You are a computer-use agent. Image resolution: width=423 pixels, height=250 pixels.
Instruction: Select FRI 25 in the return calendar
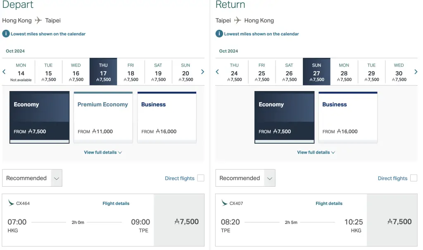262,72
